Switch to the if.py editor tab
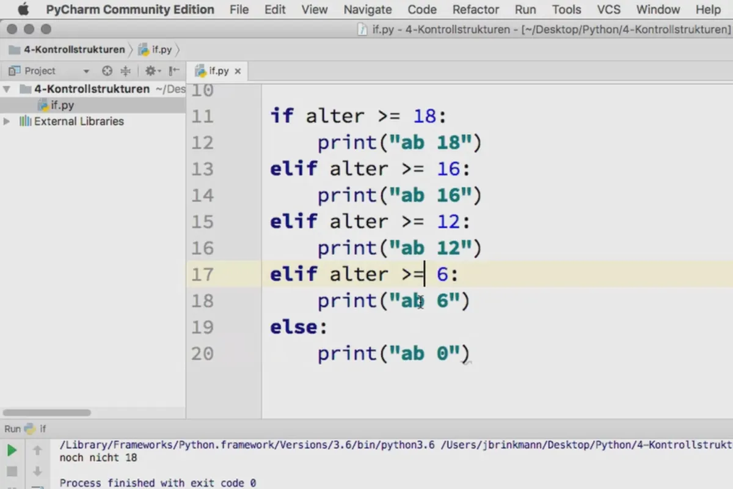733x489 pixels. (x=218, y=71)
